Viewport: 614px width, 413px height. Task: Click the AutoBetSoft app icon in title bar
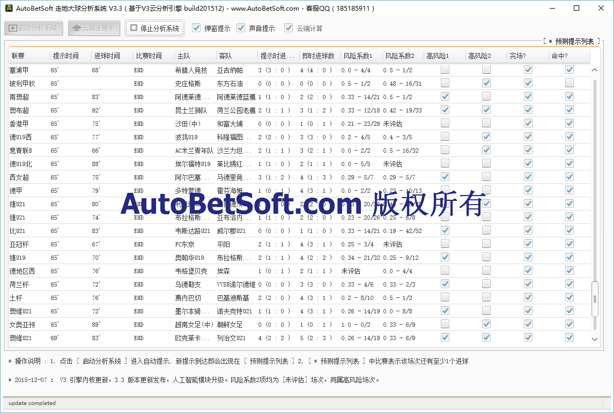9,8
